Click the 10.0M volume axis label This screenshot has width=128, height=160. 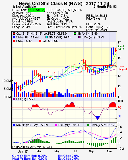click(x=7, y=81)
